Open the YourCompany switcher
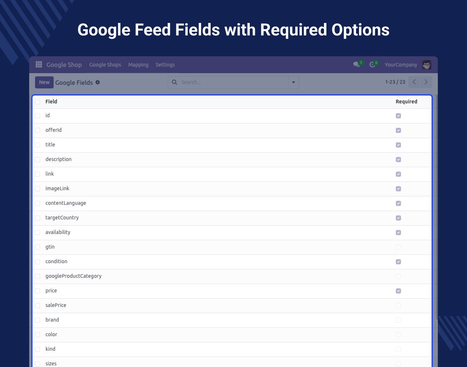The image size is (467, 367). tap(401, 65)
